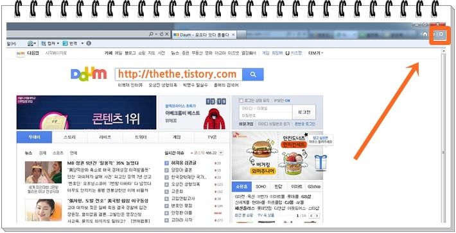Image resolution: width=456 pixels, height=233 pixels.
Task: Open real-time issue 오상진 성형의혹
Action: tap(186, 184)
